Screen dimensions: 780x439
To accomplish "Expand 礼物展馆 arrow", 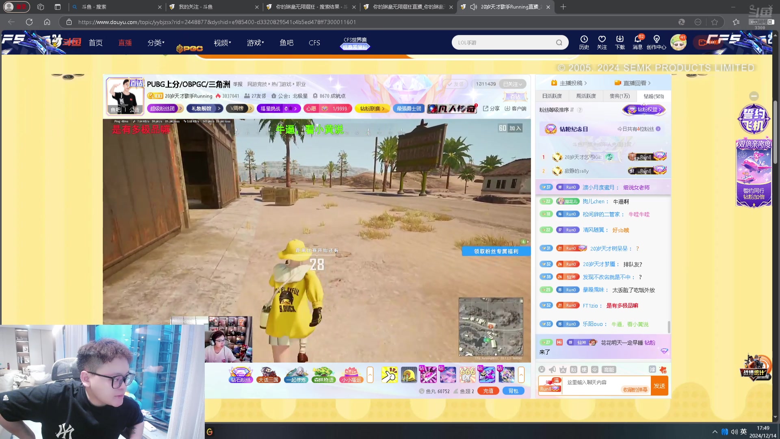I will (x=219, y=109).
